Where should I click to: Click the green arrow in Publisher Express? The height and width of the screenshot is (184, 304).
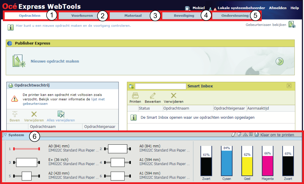pyautogui.click(x=279, y=61)
